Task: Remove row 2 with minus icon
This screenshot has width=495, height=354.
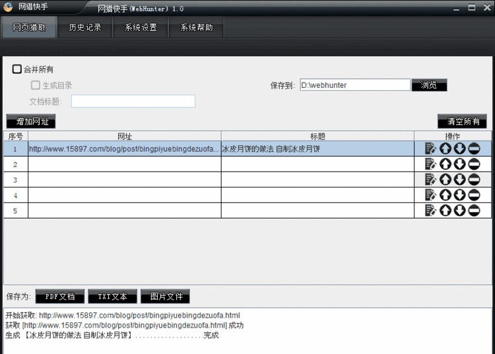Action: tap(474, 164)
